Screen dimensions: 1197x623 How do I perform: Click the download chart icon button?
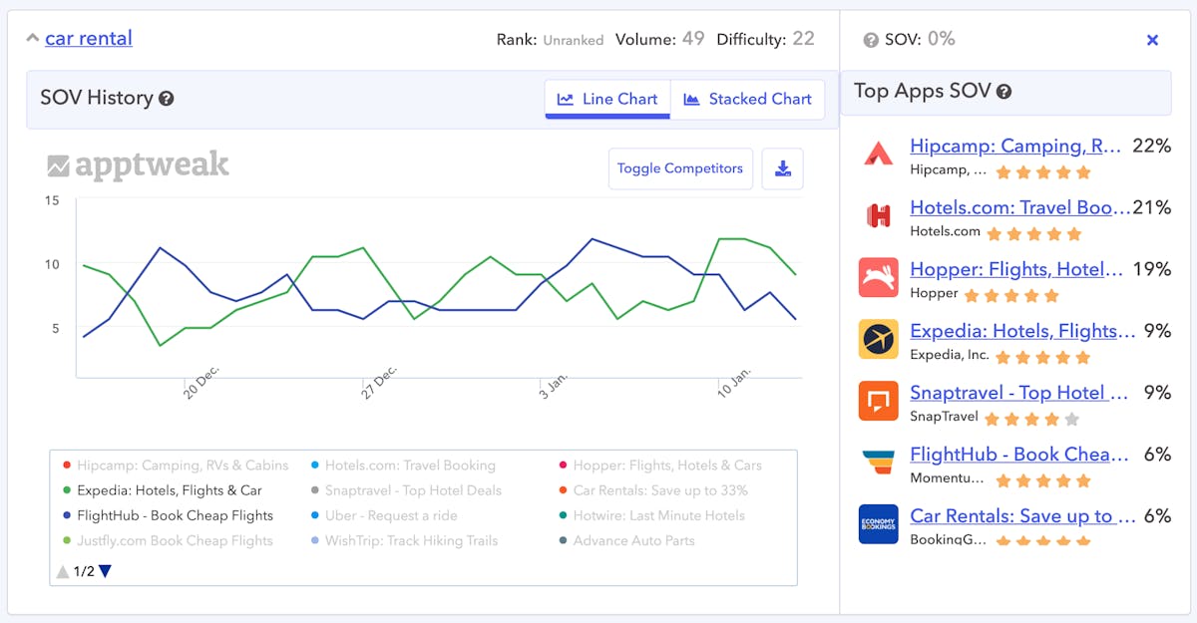coord(782,168)
